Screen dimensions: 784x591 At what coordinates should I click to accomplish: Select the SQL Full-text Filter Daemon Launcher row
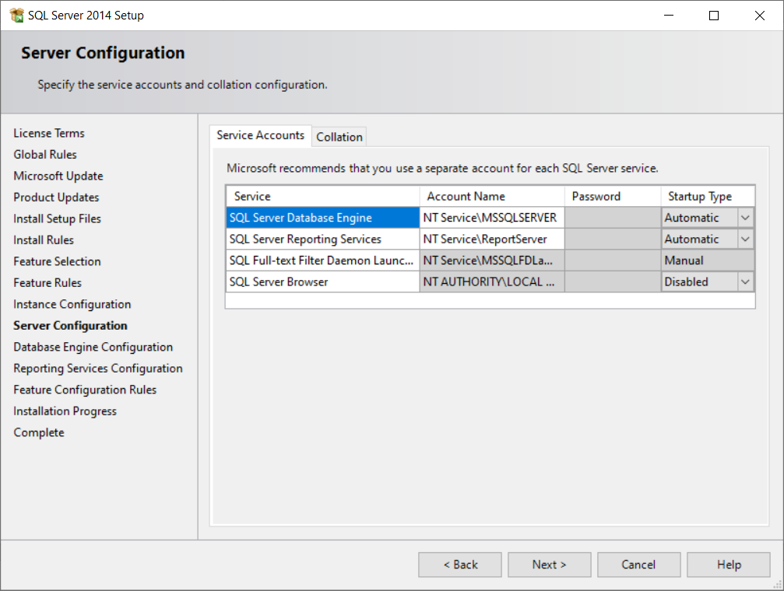pyautogui.click(x=322, y=261)
